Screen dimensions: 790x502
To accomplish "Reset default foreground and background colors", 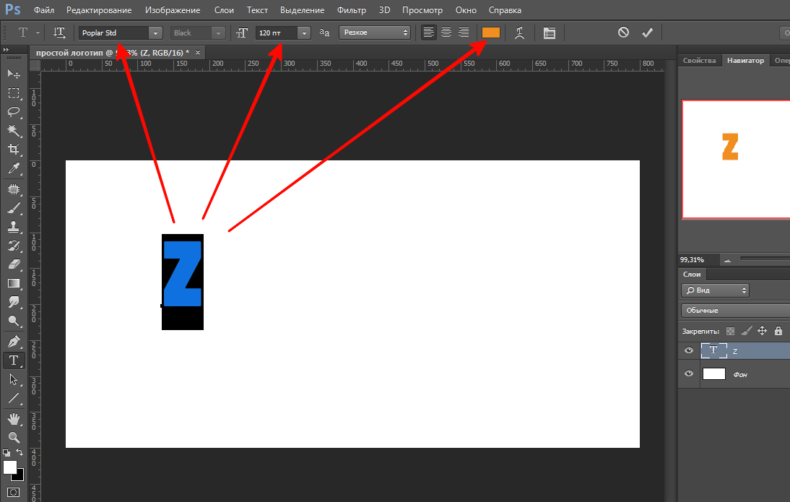I will pos(6,453).
